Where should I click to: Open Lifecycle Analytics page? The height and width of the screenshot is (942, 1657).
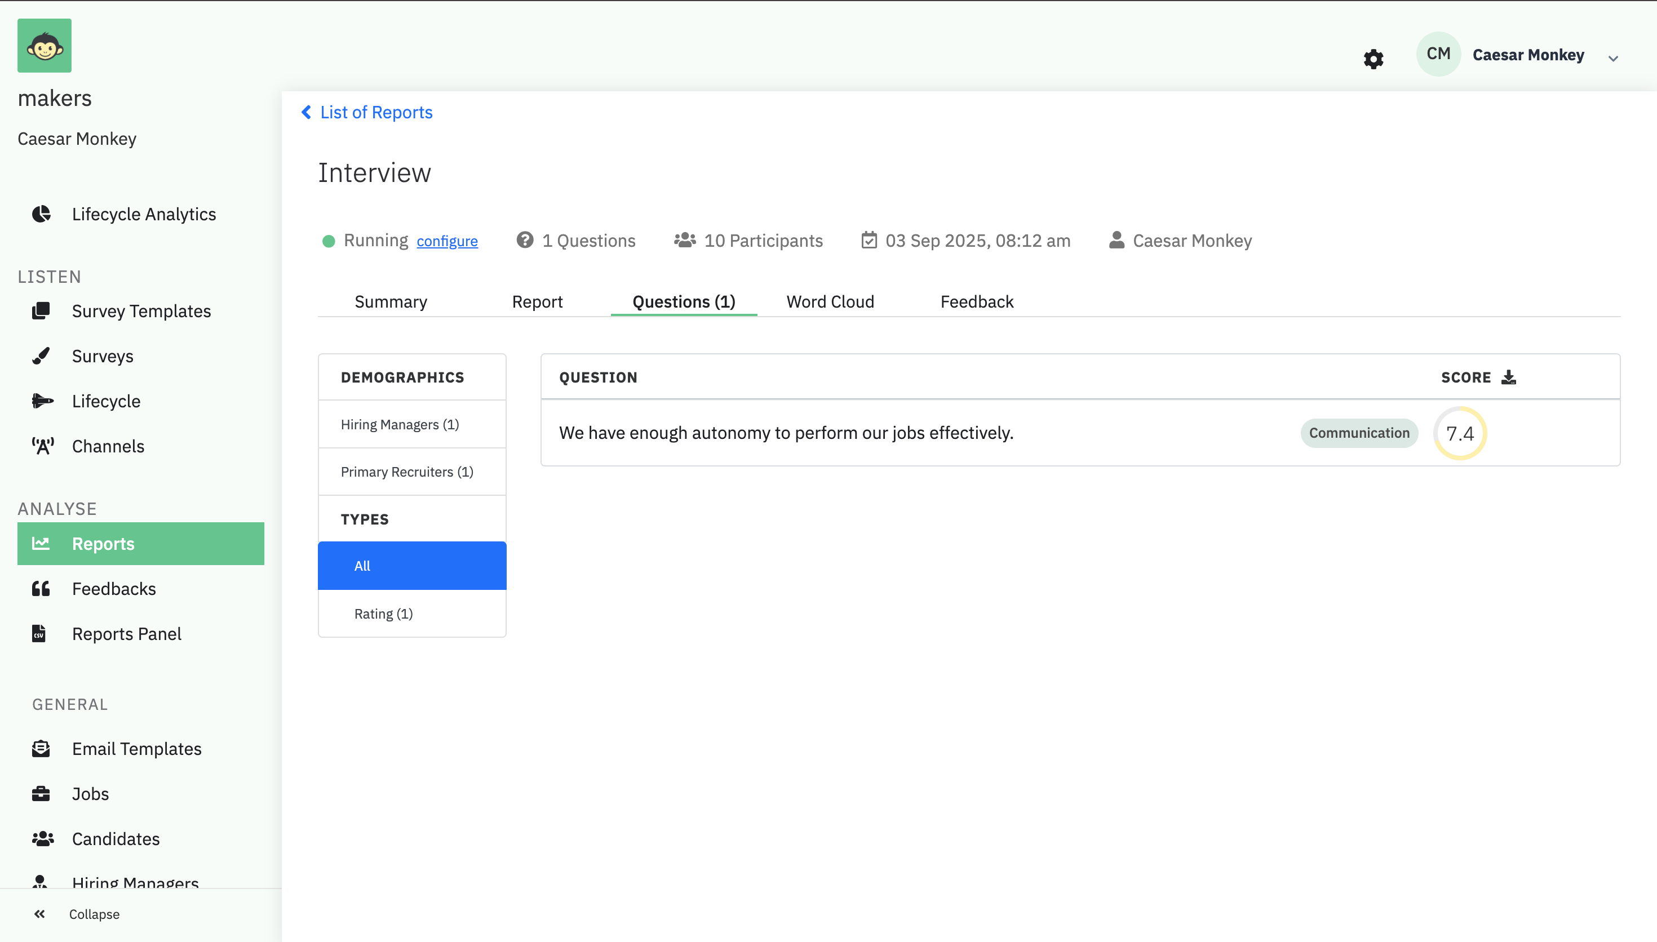[x=144, y=214]
